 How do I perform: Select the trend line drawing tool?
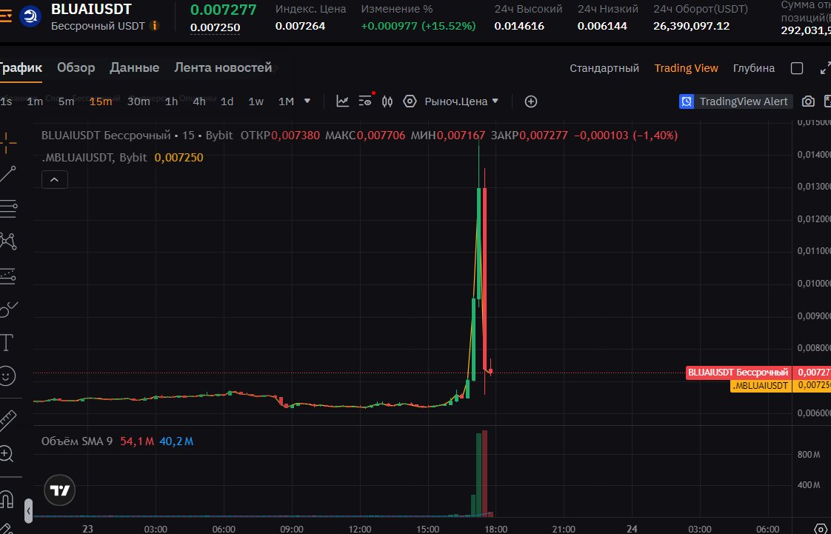pos(8,174)
